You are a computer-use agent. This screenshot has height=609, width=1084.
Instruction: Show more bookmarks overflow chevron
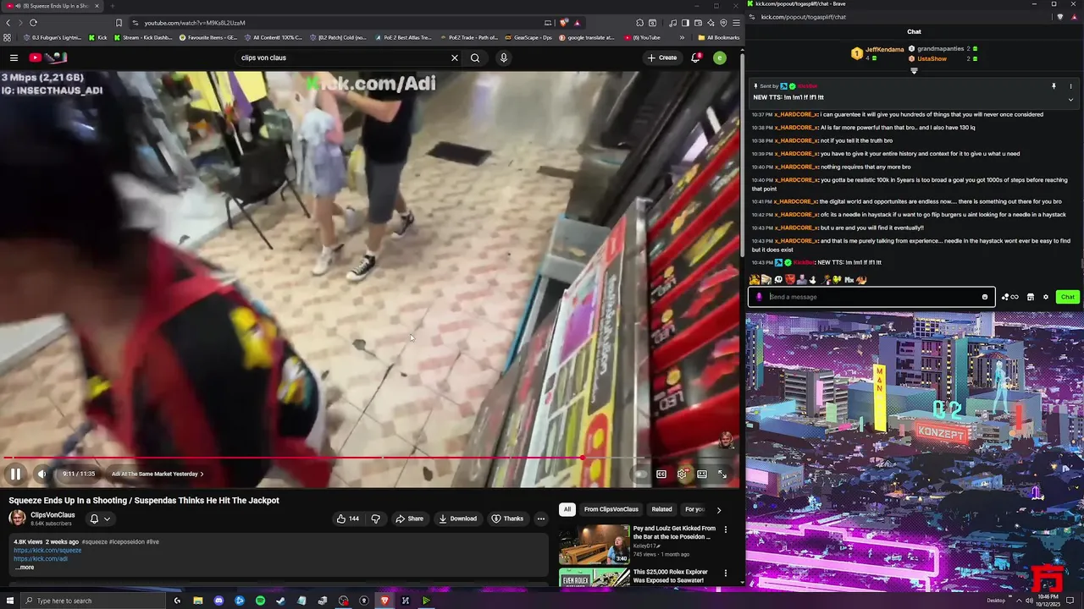[682, 37]
